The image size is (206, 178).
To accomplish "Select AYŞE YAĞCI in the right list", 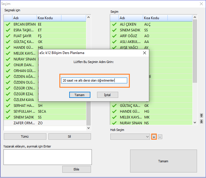I will [x=151, y=47].
